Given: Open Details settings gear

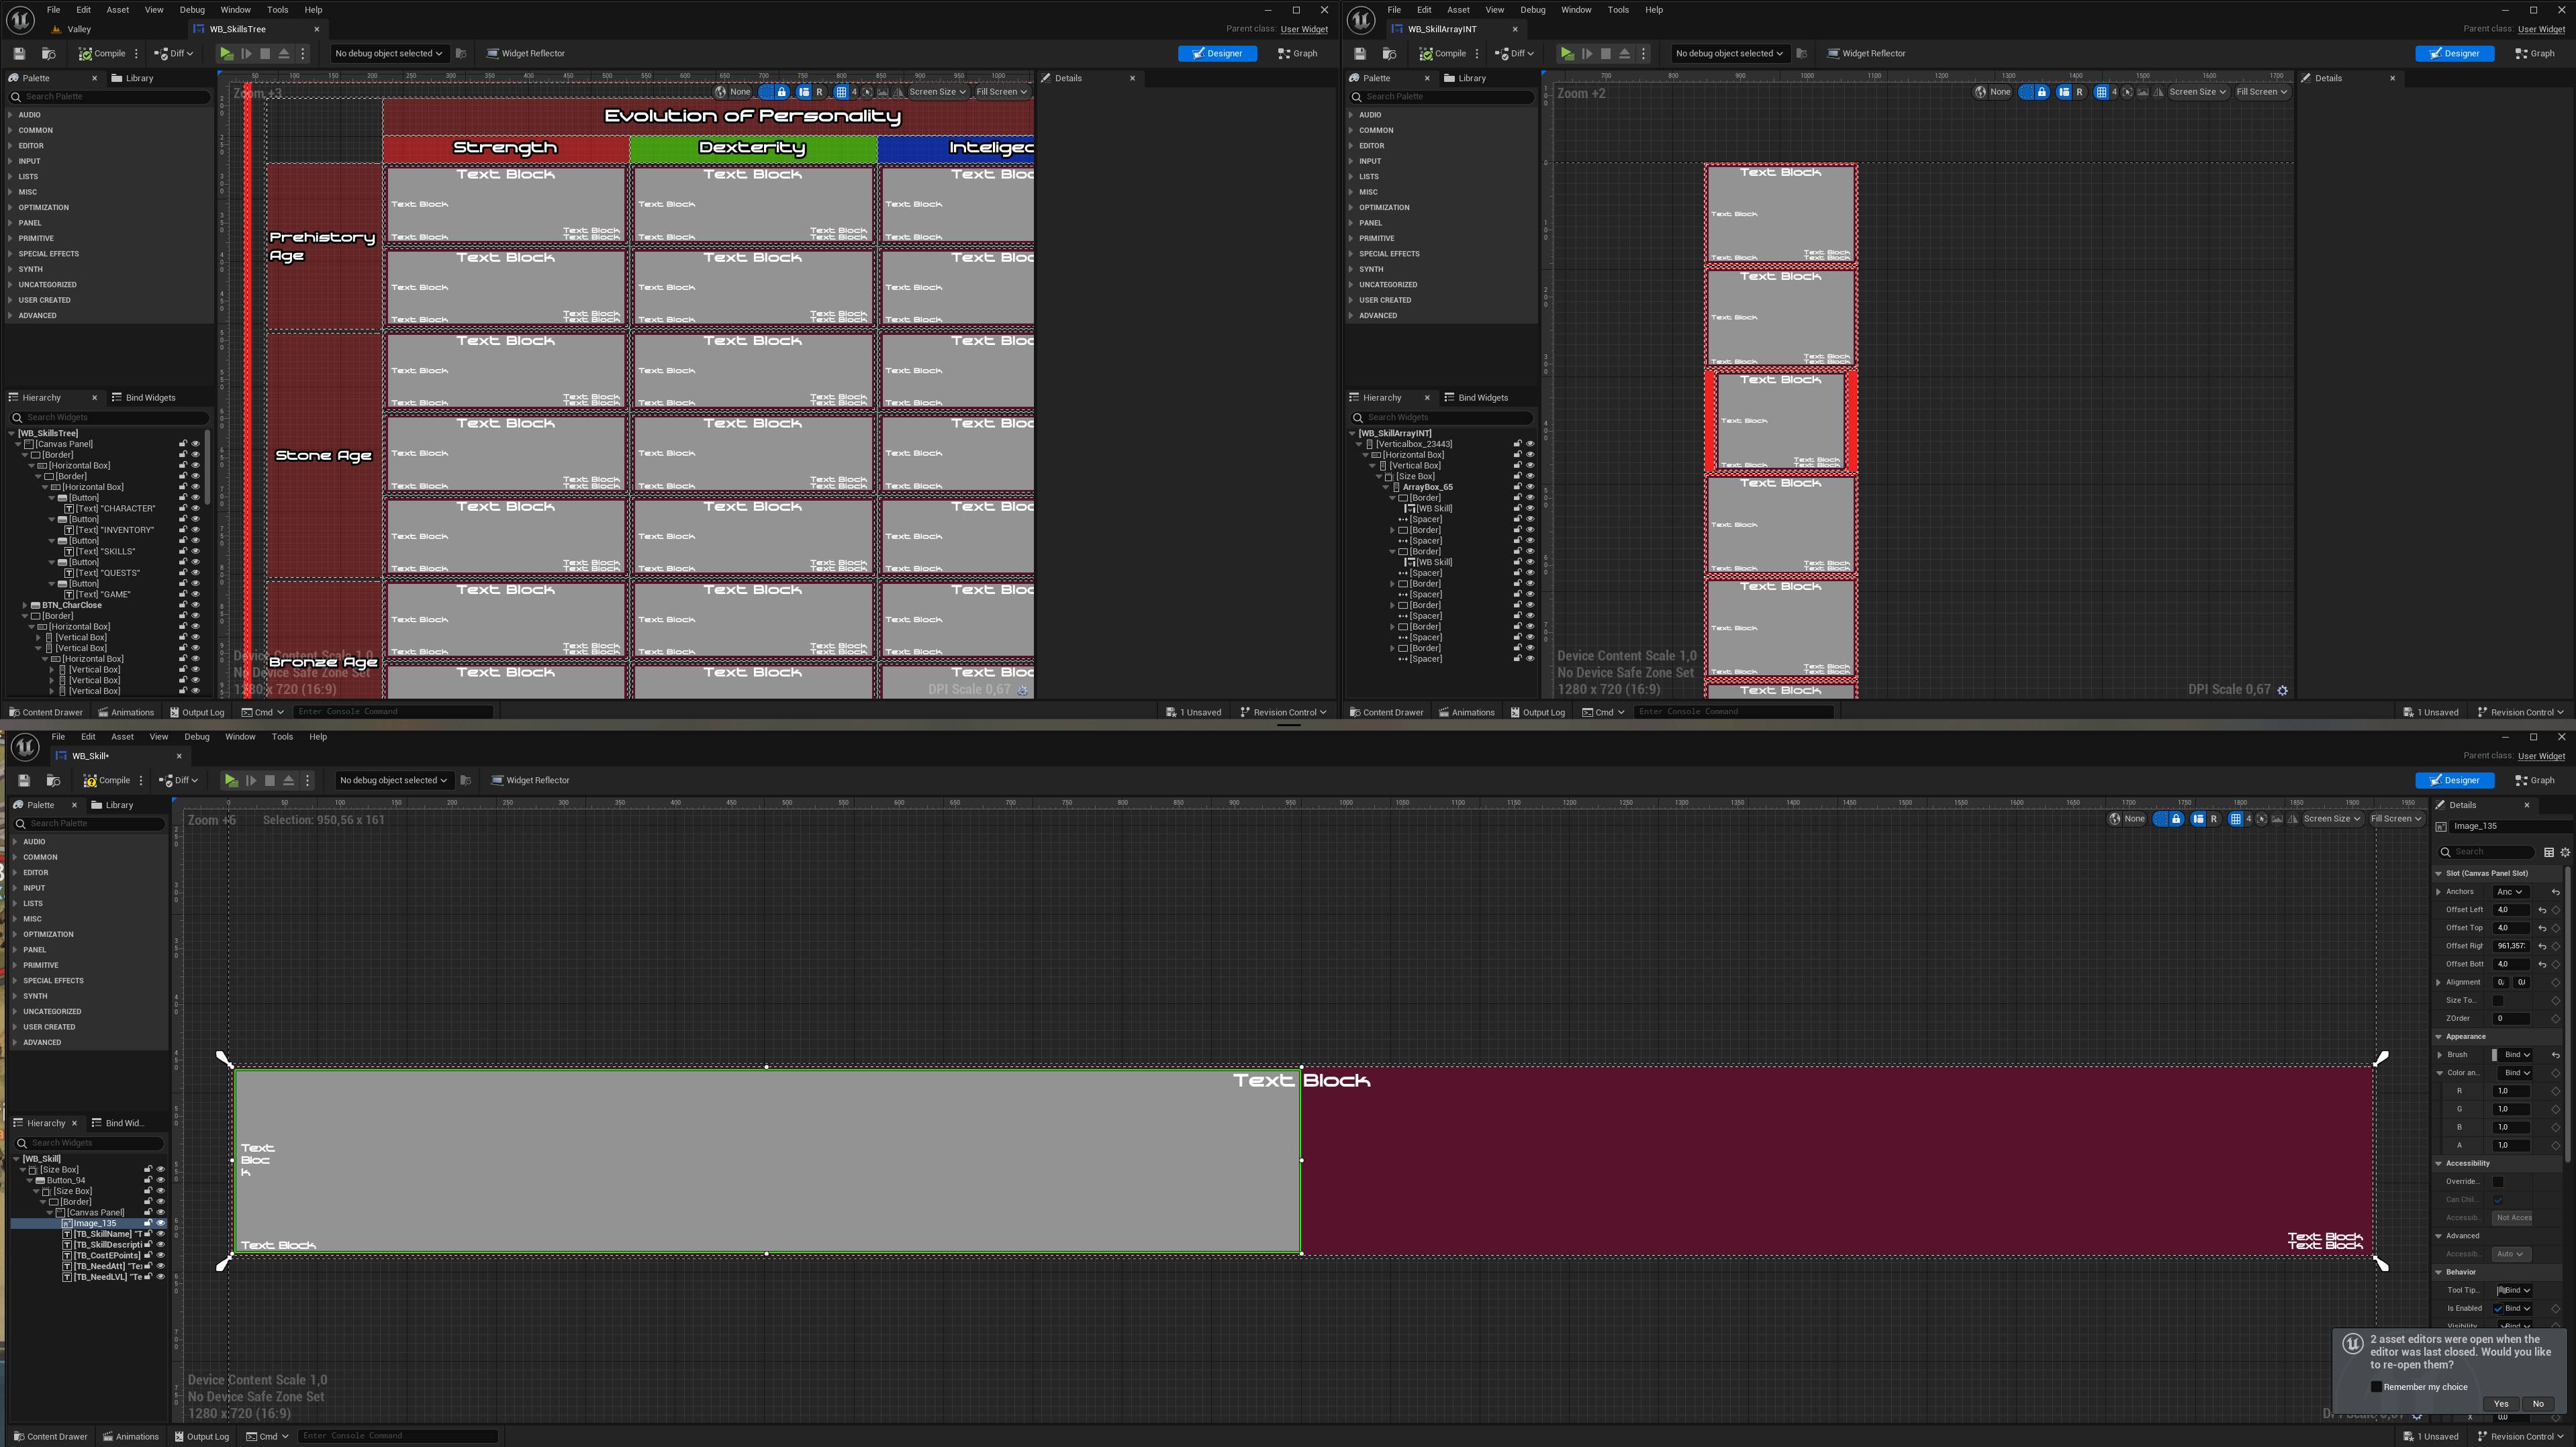Looking at the screenshot, I should pyautogui.click(x=2565, y=853).
